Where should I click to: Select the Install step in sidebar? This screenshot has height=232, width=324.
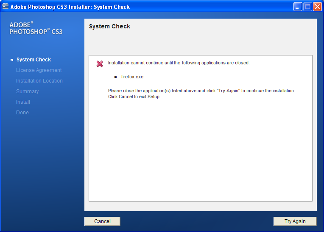(x=23, y=102)
